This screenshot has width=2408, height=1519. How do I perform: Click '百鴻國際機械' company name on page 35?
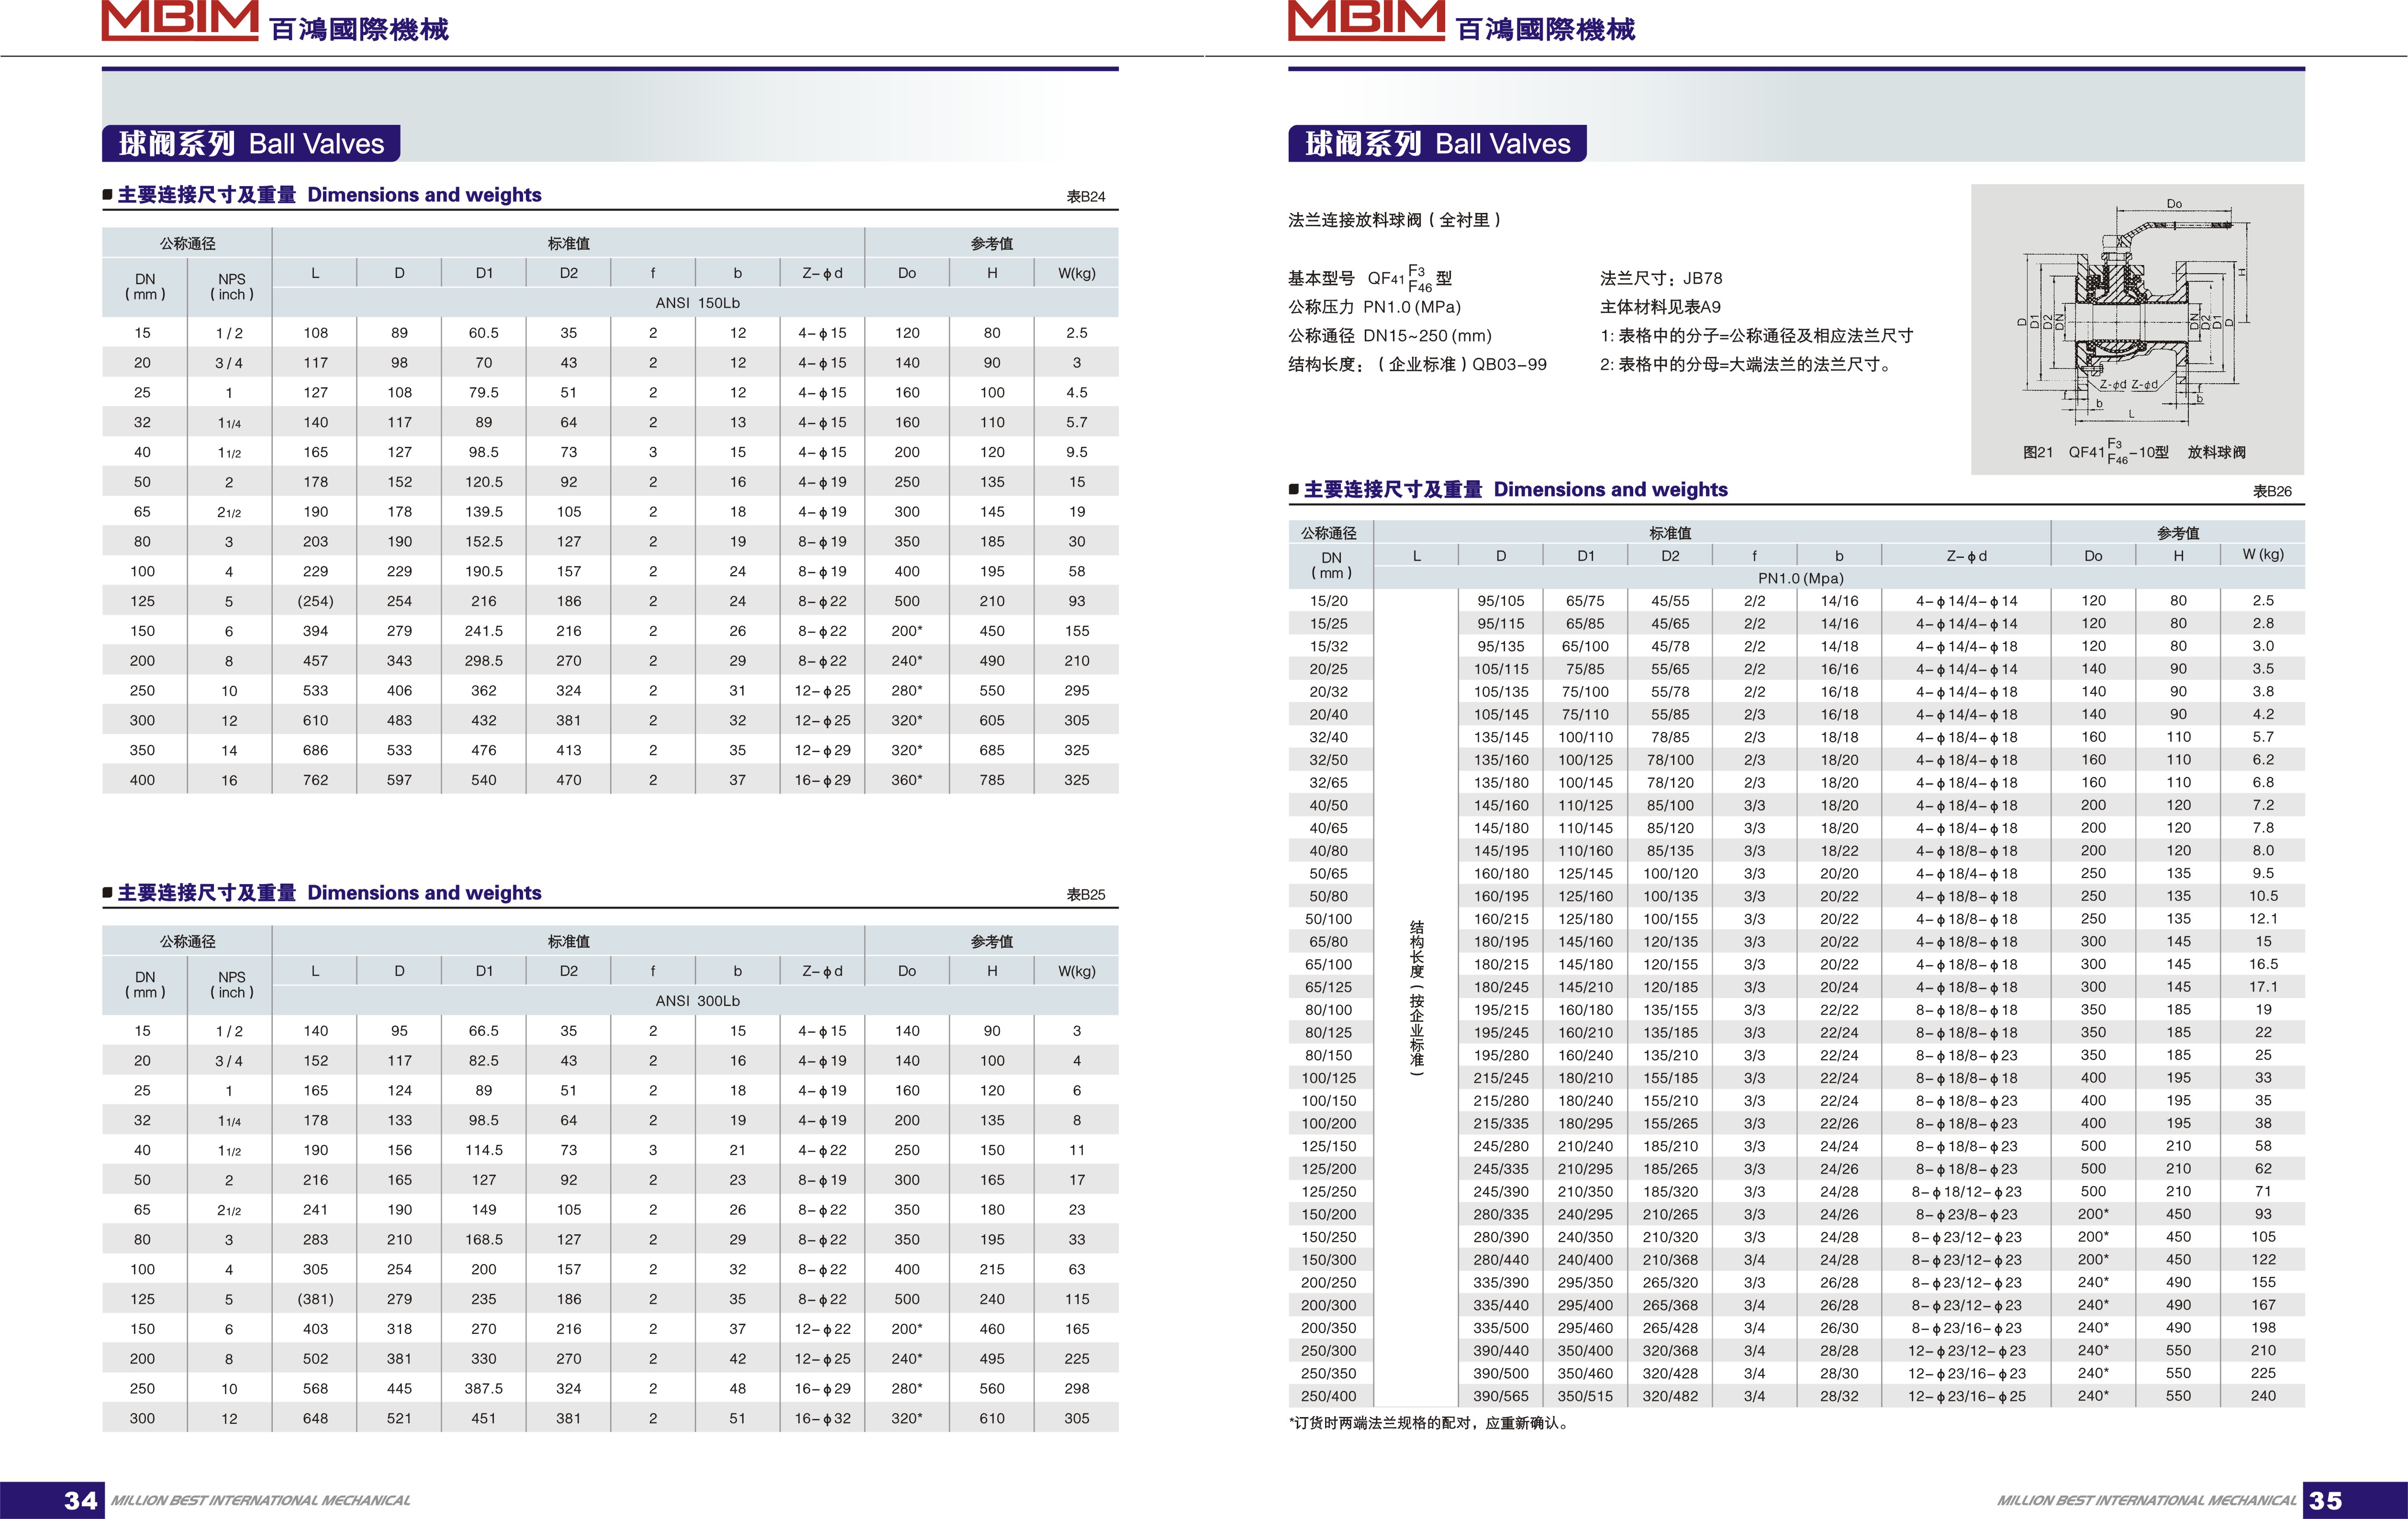click(1545, 30)
